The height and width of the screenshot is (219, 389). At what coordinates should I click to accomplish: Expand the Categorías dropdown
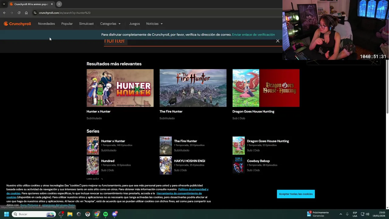(110, 24)
